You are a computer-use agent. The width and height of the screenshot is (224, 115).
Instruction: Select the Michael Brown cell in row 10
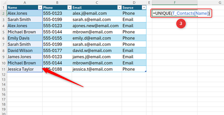[x=25, y=63]
